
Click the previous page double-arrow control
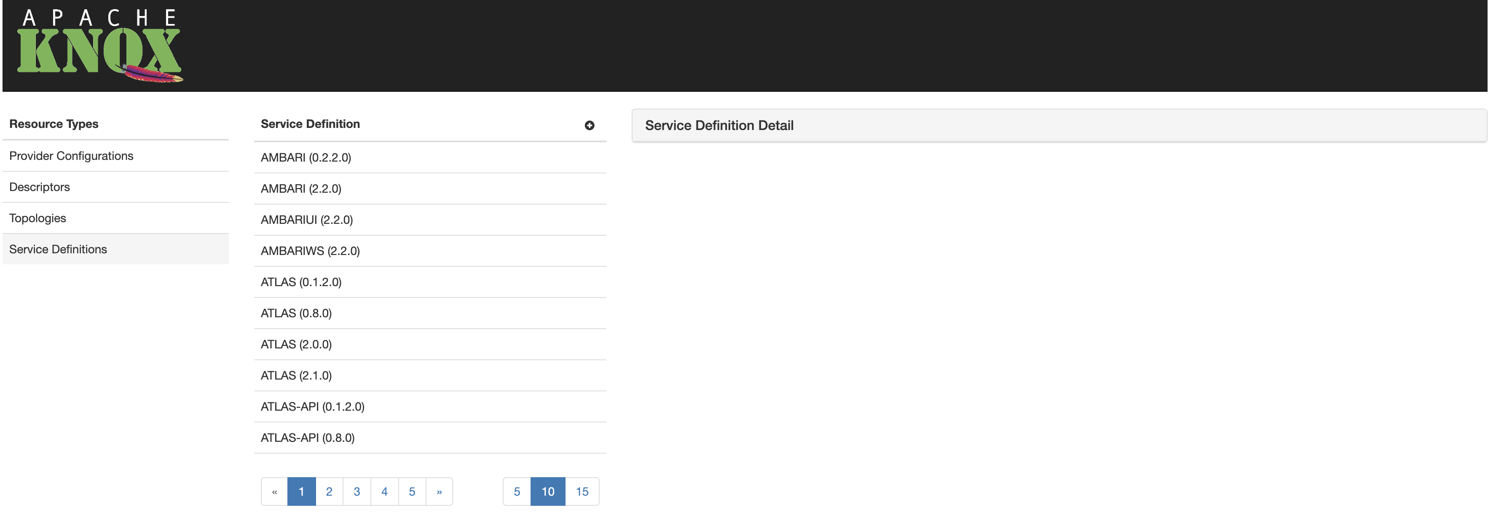point(275,491)
